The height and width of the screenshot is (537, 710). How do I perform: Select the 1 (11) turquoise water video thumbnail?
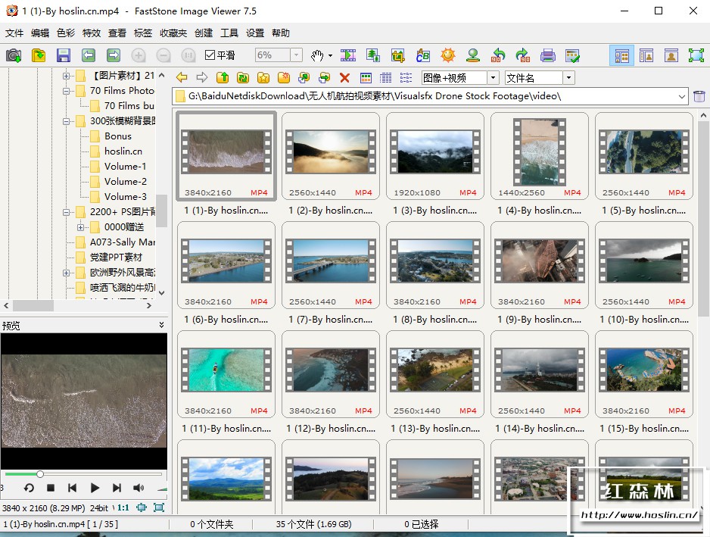(226, 370)
